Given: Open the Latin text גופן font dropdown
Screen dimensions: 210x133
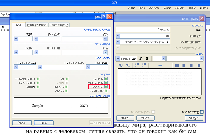Looking at the screenshot, I should click(105, 52).
